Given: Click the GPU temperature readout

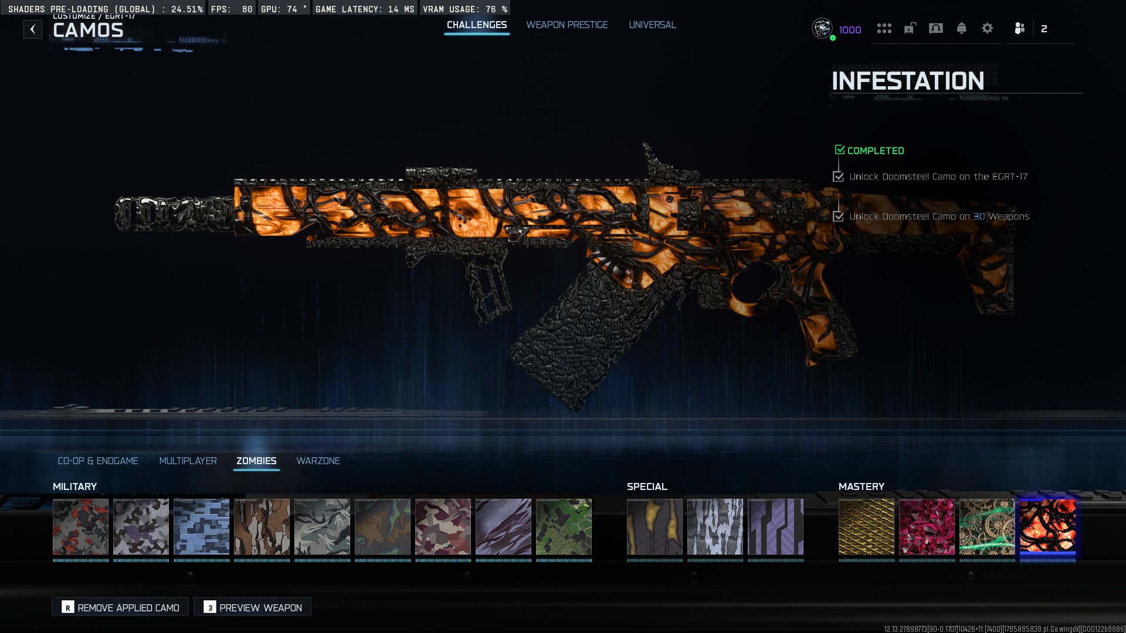Looking at the screenshot, I should coord(284,9).
